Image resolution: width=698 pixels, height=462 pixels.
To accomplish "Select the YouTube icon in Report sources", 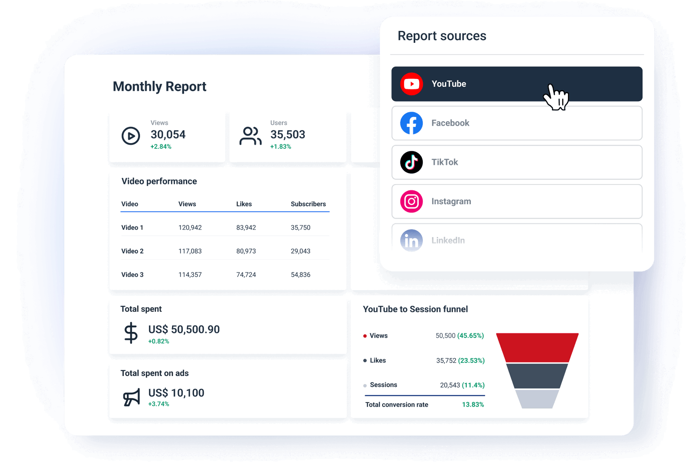I will tap(411, 84).
